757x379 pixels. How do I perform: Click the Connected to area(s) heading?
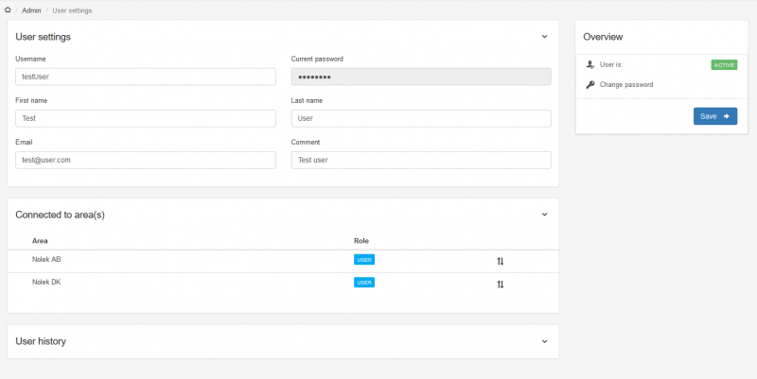point(60,215)
